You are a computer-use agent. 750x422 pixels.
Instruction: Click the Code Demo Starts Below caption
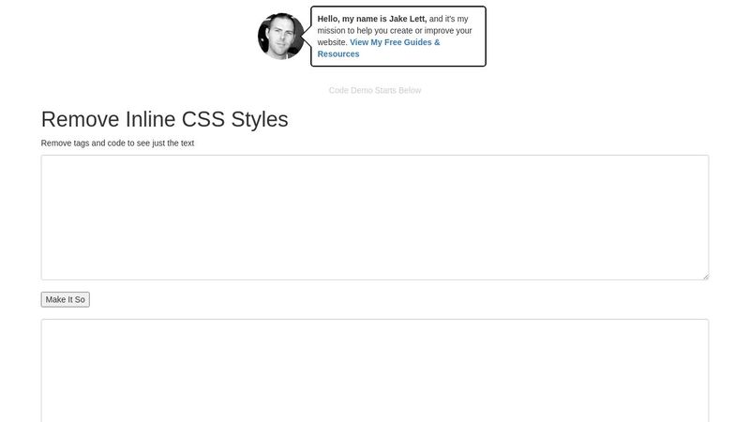(x=374, y=90)
